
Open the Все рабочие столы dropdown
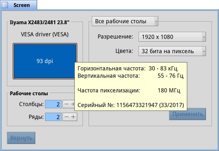[x=125, y=21]
